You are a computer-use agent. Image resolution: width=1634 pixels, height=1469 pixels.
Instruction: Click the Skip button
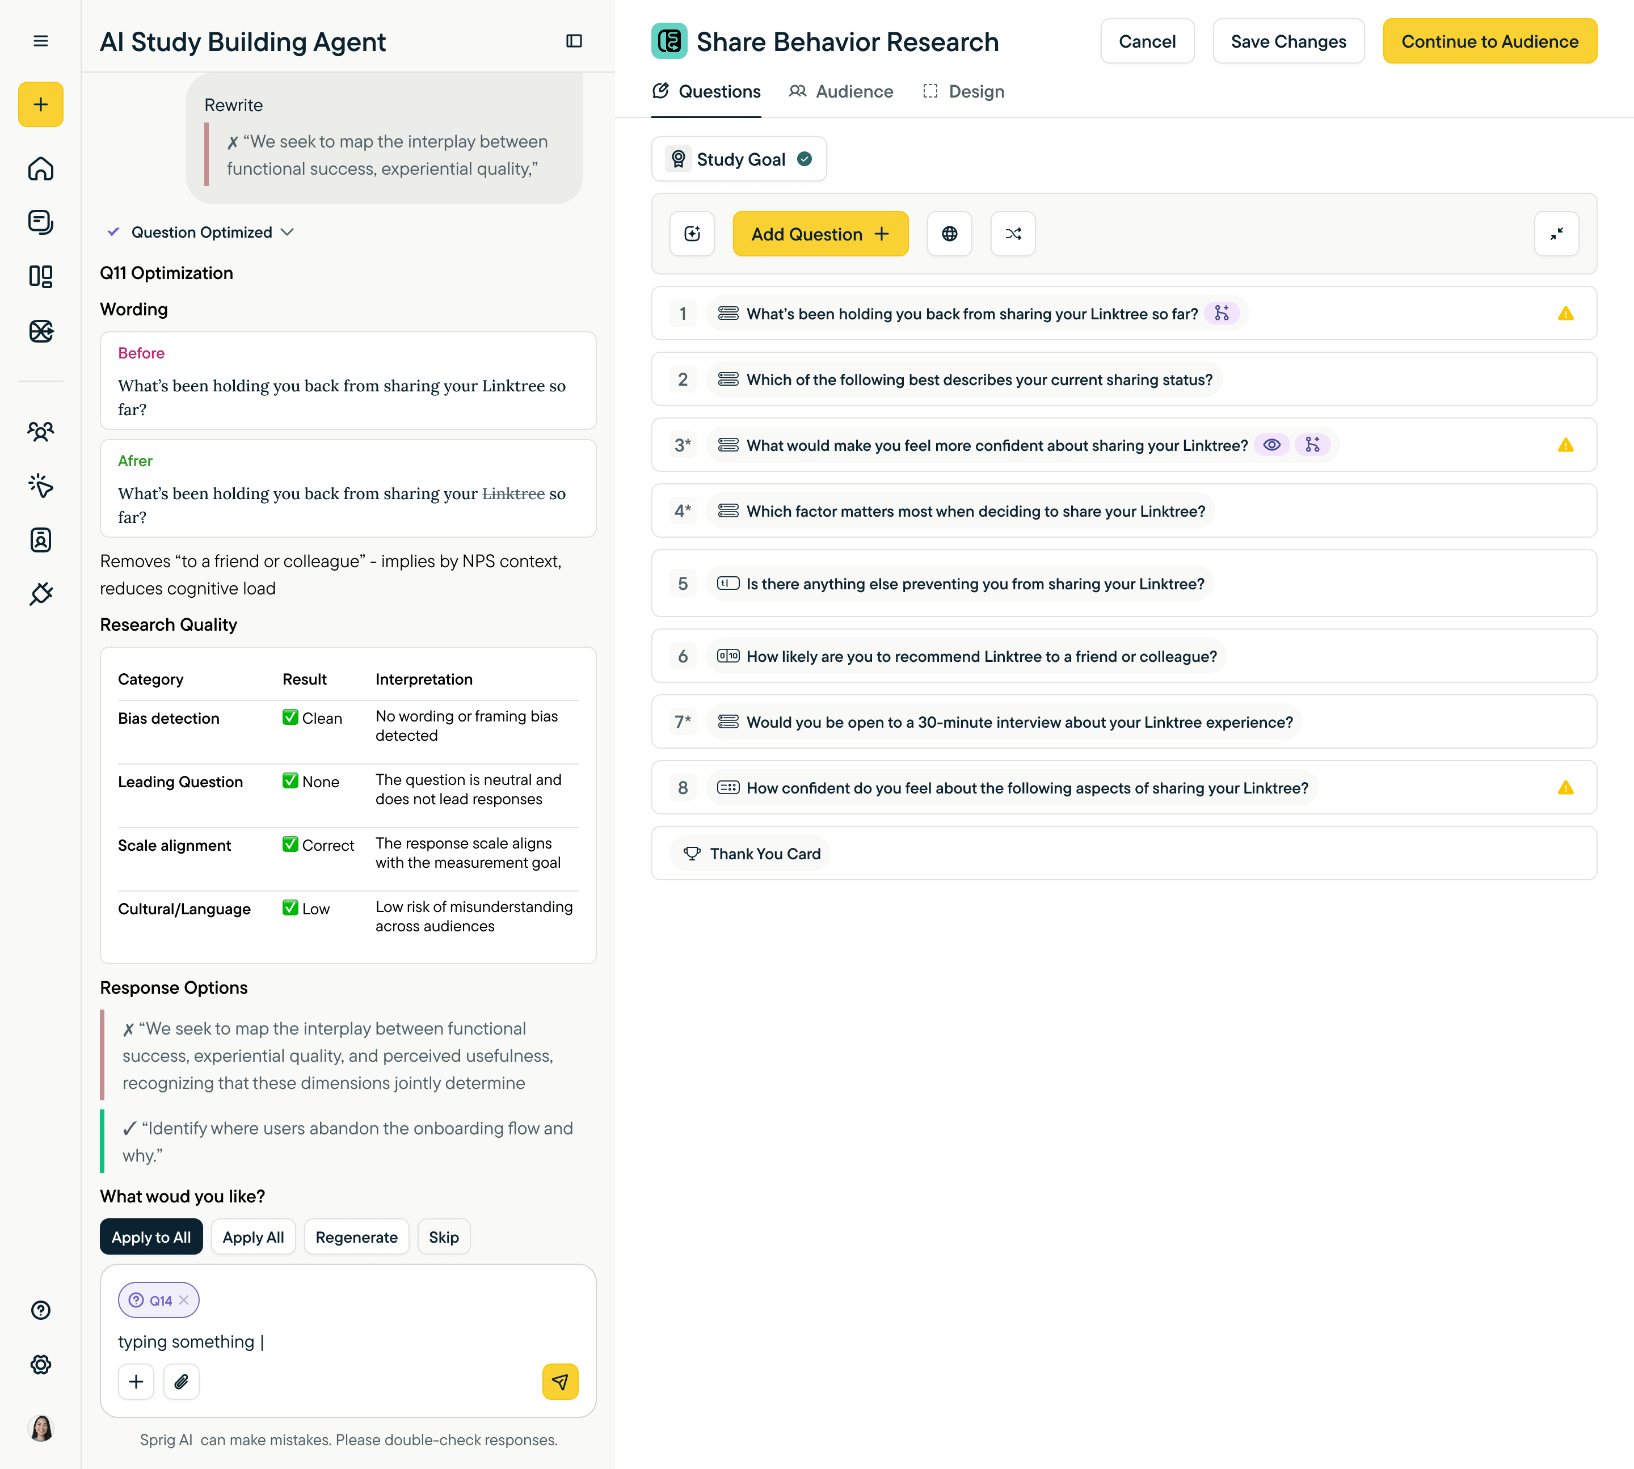point(444,1238)
